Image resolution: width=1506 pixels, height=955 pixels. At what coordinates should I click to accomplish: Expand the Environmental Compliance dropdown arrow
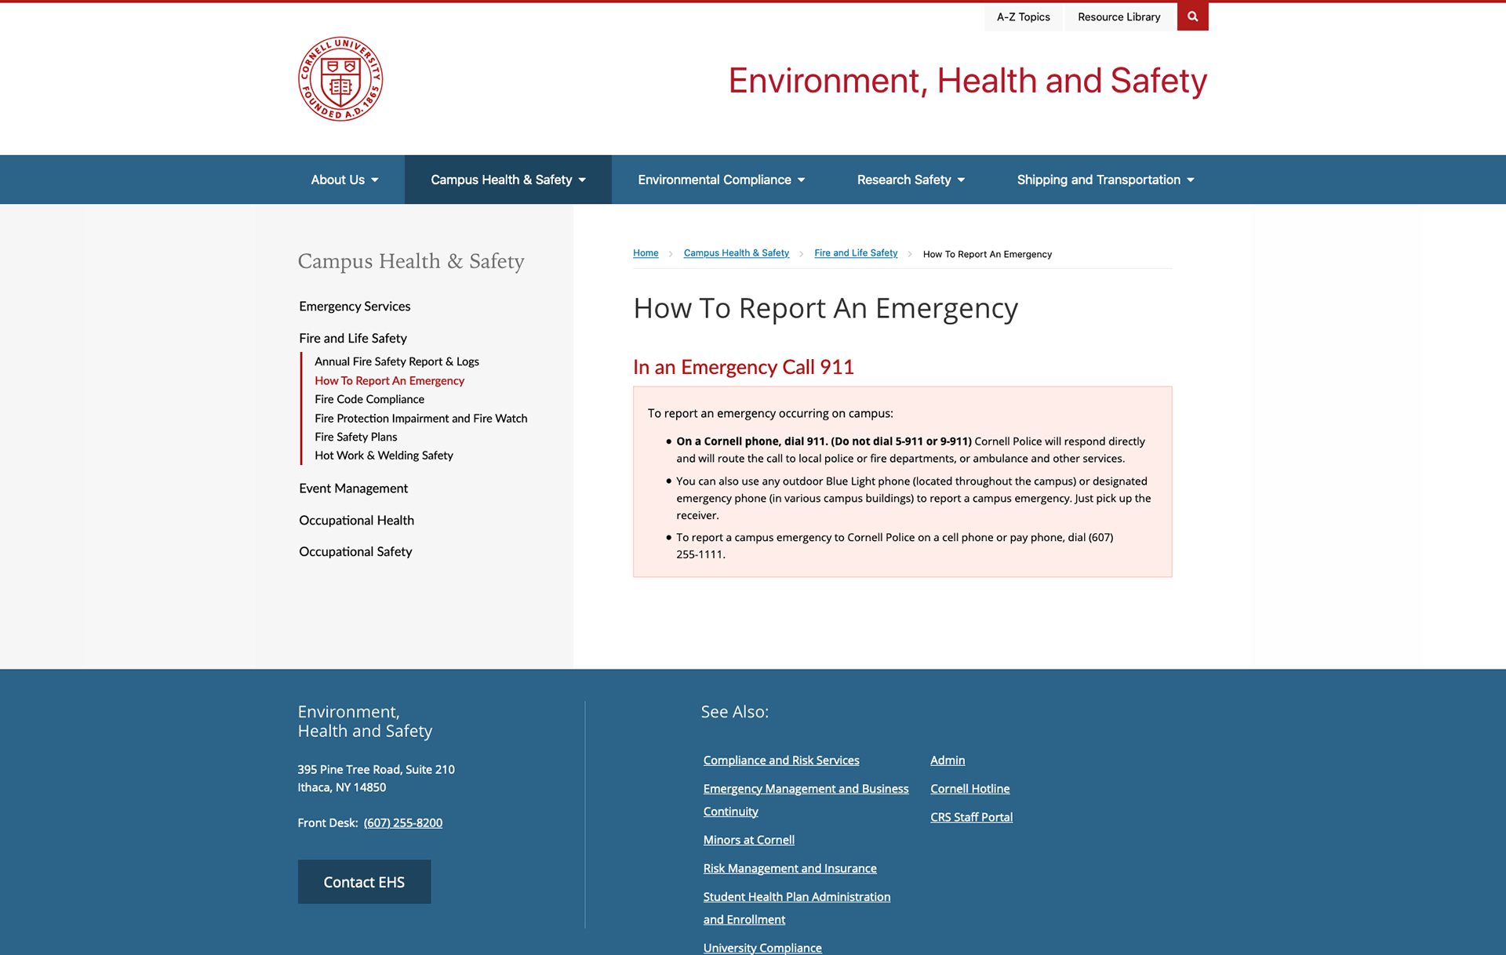tap(801, 180)
